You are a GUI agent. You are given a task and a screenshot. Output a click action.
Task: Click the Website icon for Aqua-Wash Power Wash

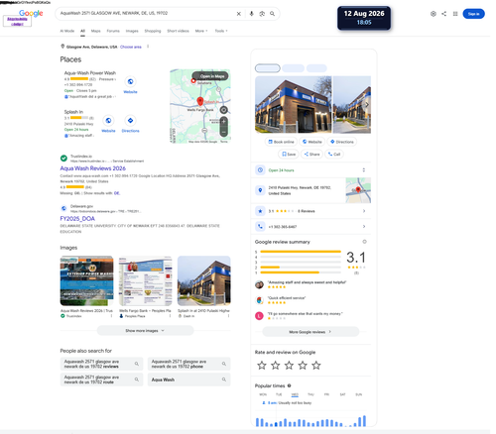tap(130, 81)
